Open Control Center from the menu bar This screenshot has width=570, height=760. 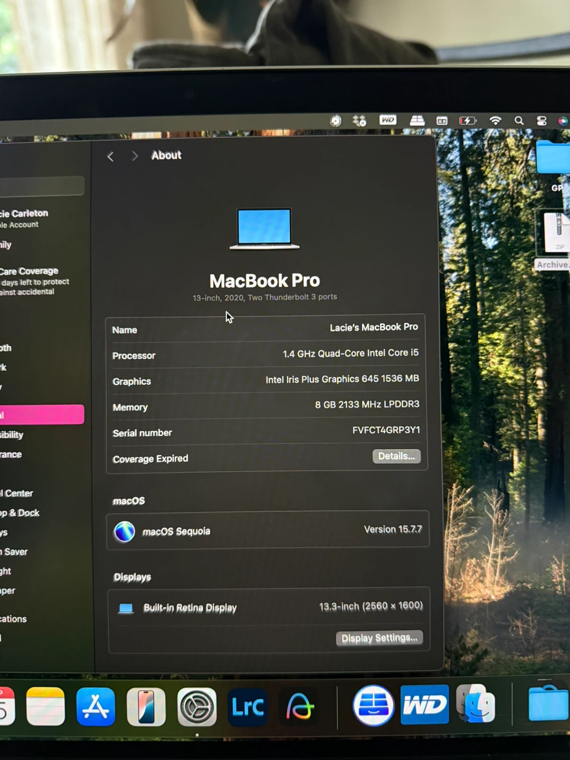click(541, 121)
